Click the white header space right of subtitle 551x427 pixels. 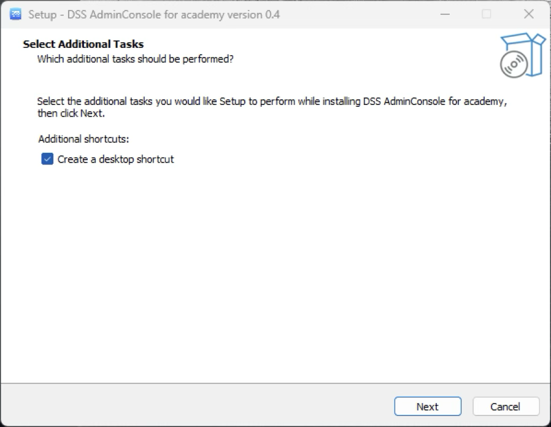click(368, 59)
